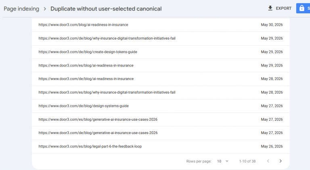Click the Rows per page label
The width and height of the screenshot is (310, 170).
click(199, 161)
